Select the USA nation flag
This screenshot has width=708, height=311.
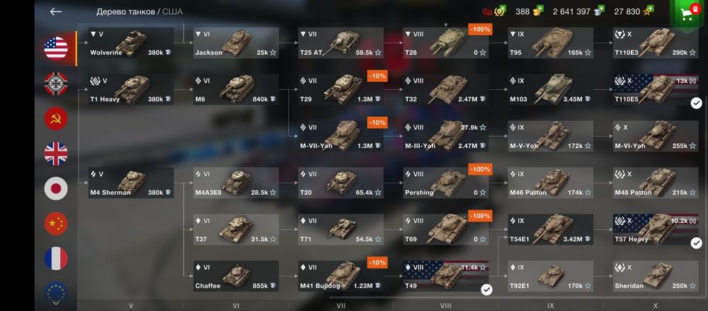coord(56,48)
